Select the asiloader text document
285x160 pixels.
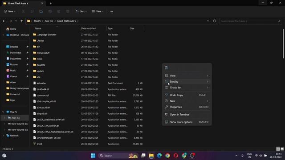coord(41,83)
